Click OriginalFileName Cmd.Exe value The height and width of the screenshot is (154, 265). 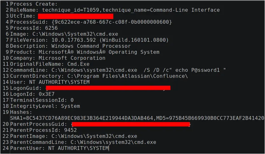(78, 64)
